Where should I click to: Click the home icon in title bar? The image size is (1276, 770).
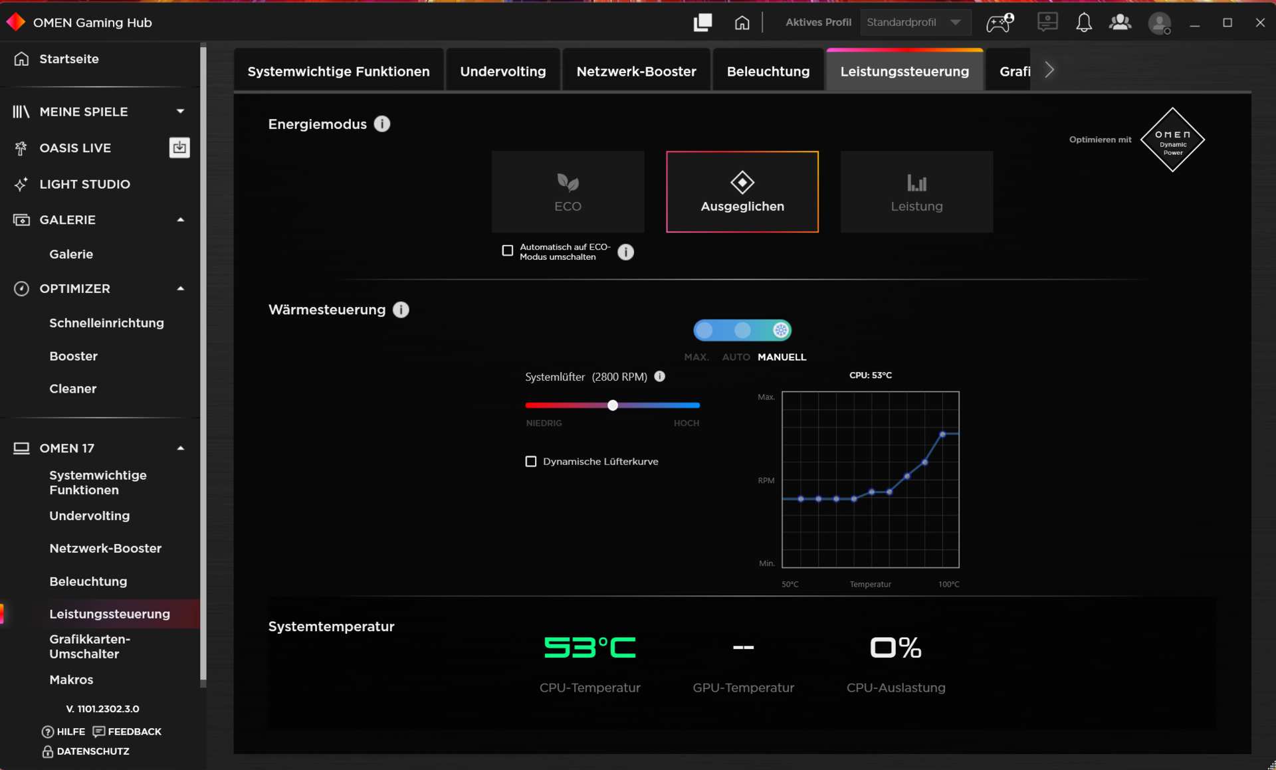[742, 23]
